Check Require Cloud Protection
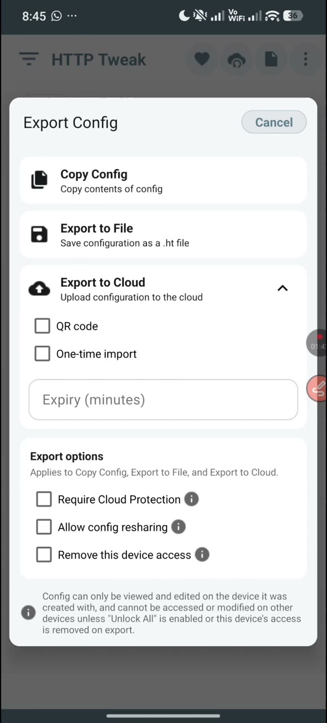Viewport: 327px width, 723px height. (x=44, y=499)
